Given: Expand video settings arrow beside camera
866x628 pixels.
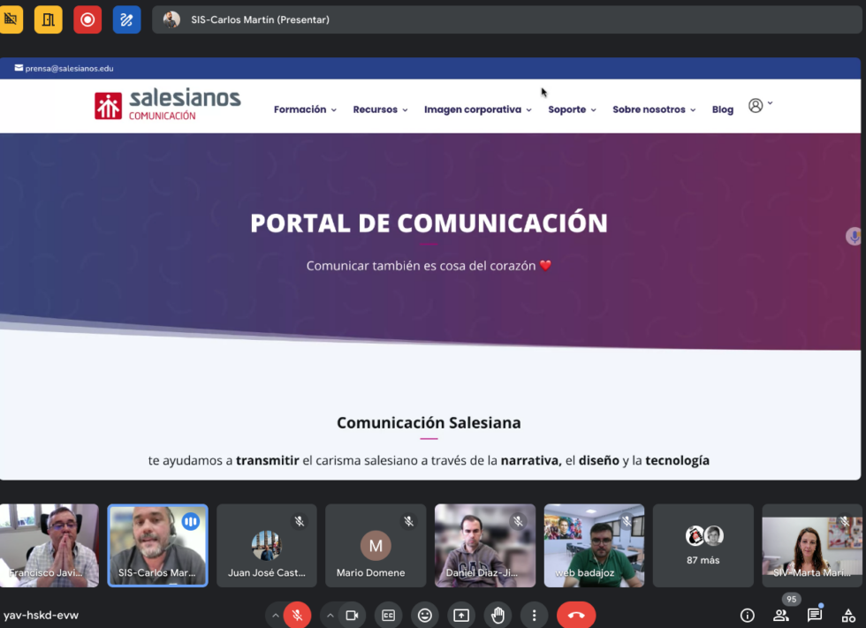Looking at the screenshot, I should [330, 615].
